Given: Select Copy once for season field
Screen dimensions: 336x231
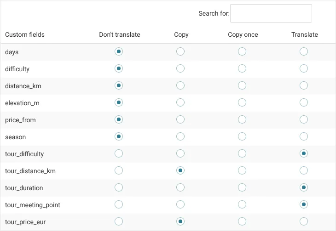Looking at the screenshot, I should (242, 136).
